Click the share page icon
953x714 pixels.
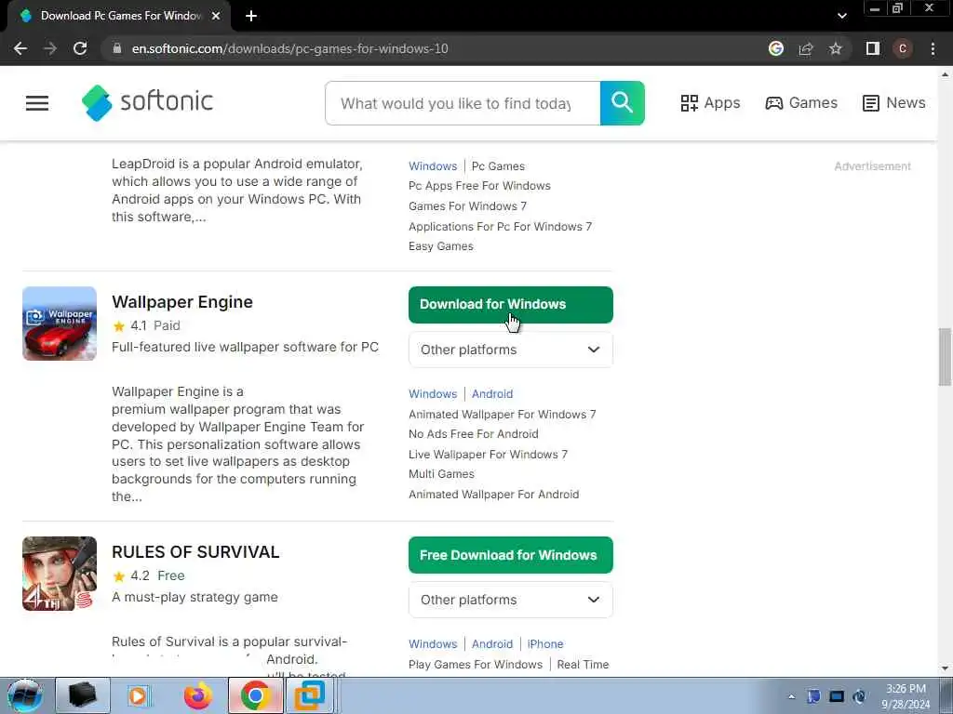pyautogui.click(x=806, y=48)
